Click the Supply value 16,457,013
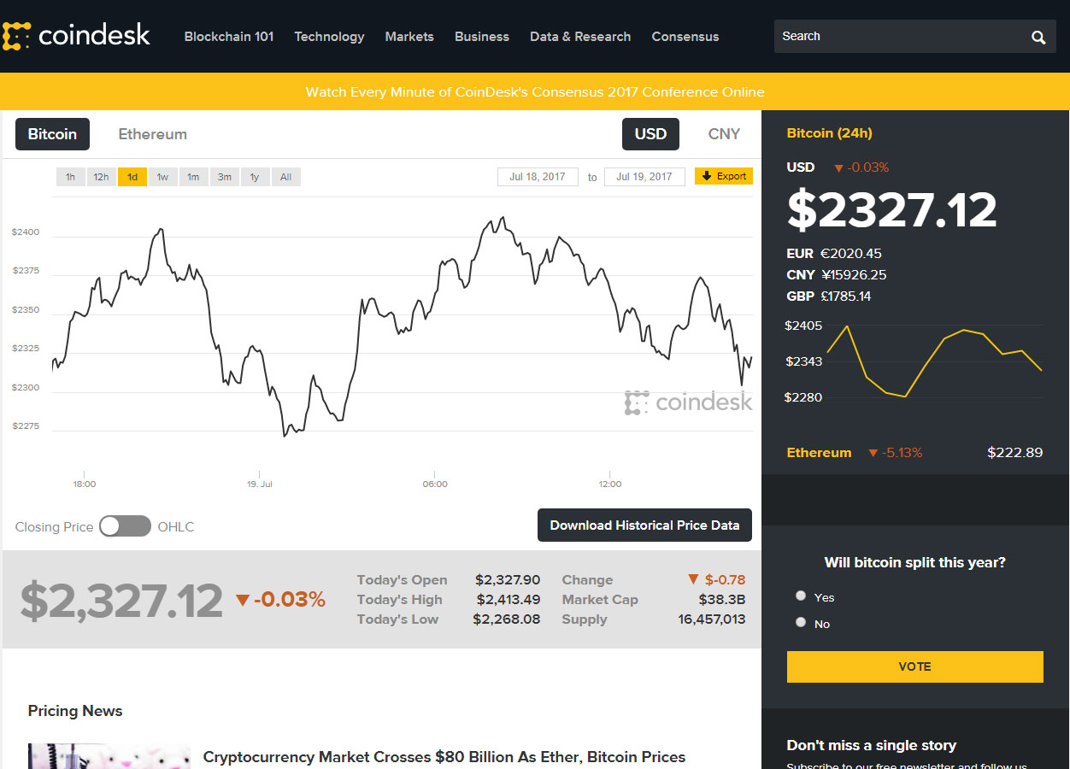1070x769 pixels. [x=712, y=619]
